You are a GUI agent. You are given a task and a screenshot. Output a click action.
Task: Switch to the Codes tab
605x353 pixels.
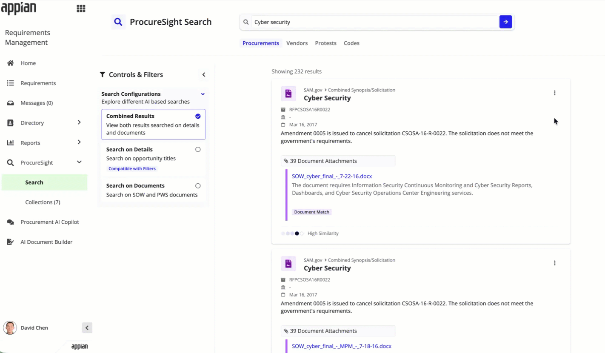tap(351, 43)
